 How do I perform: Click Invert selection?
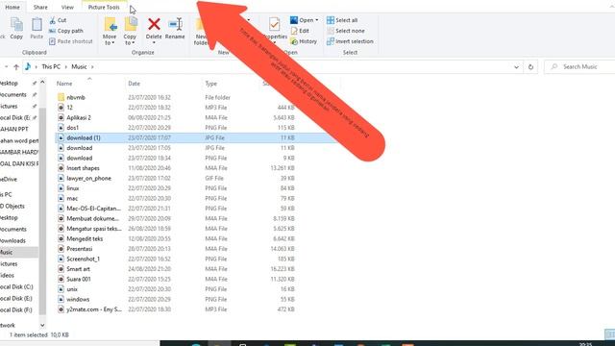[350, 41]
